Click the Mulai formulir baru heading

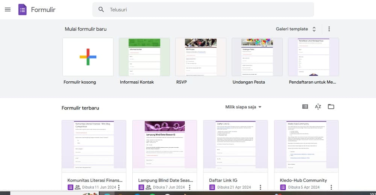point(86,29)
